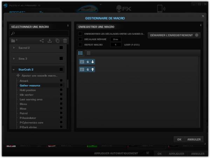The width and height of the screenshot is (210, 158).
Task: Switch to grid view of macro steps
Action: click(89, 53)
